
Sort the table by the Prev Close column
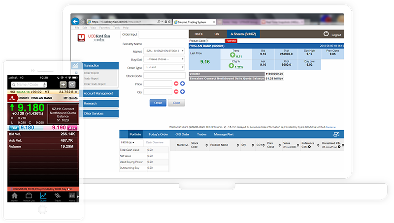point(274,145)
